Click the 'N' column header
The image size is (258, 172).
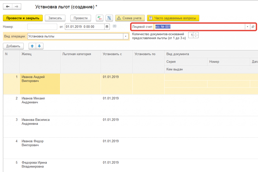coord(11,62)
